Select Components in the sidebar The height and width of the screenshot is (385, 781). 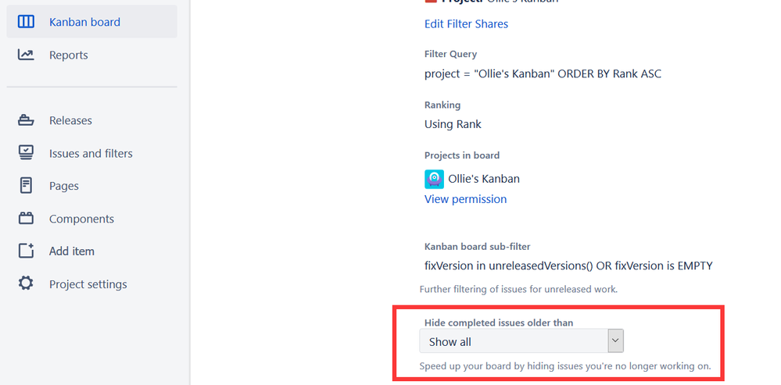91,219
